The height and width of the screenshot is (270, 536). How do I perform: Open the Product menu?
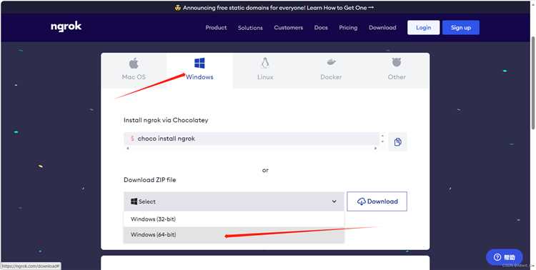pyautogui.click(x=216, y=28)
